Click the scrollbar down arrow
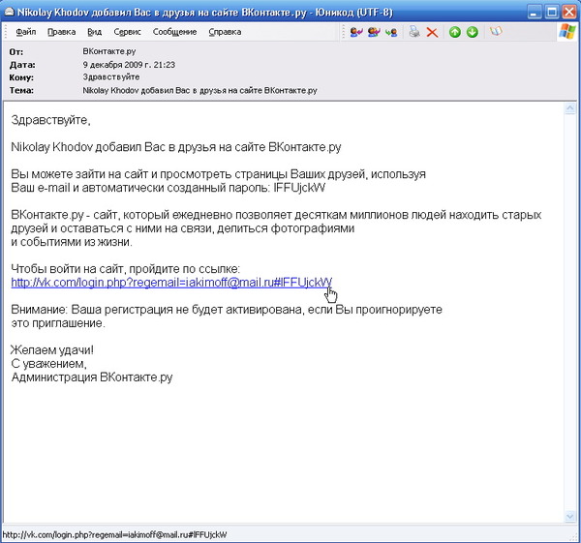581x543 pixels. coord(569,516)
